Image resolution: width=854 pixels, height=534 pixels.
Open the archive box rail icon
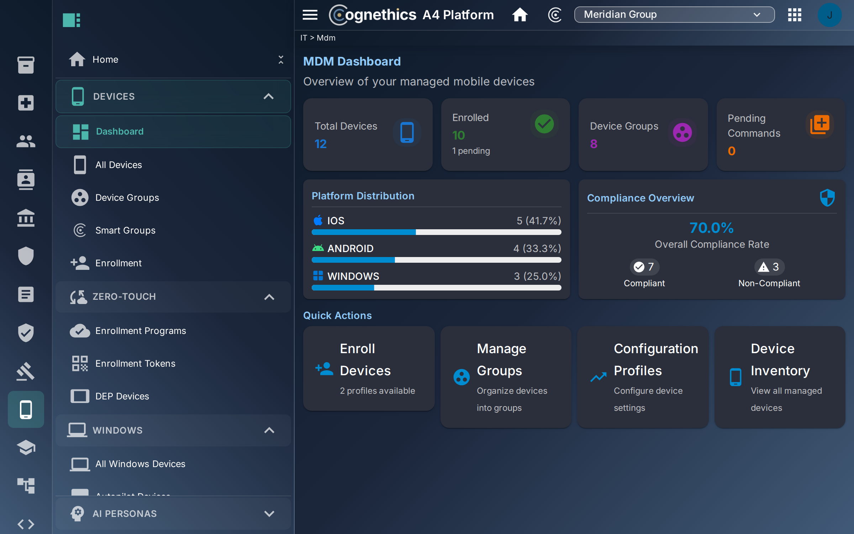pyautogui.click(x=26, y=65)
